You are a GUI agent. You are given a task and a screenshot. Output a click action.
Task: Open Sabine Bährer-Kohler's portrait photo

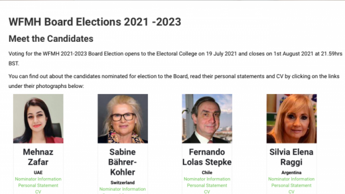tap(122, 119)
